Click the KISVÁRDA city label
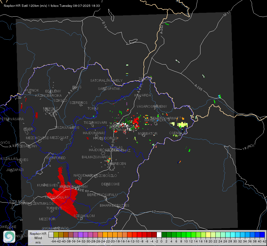Image resolution: width=267 pixels, height=246 pixels. click(x=143, y=95)
